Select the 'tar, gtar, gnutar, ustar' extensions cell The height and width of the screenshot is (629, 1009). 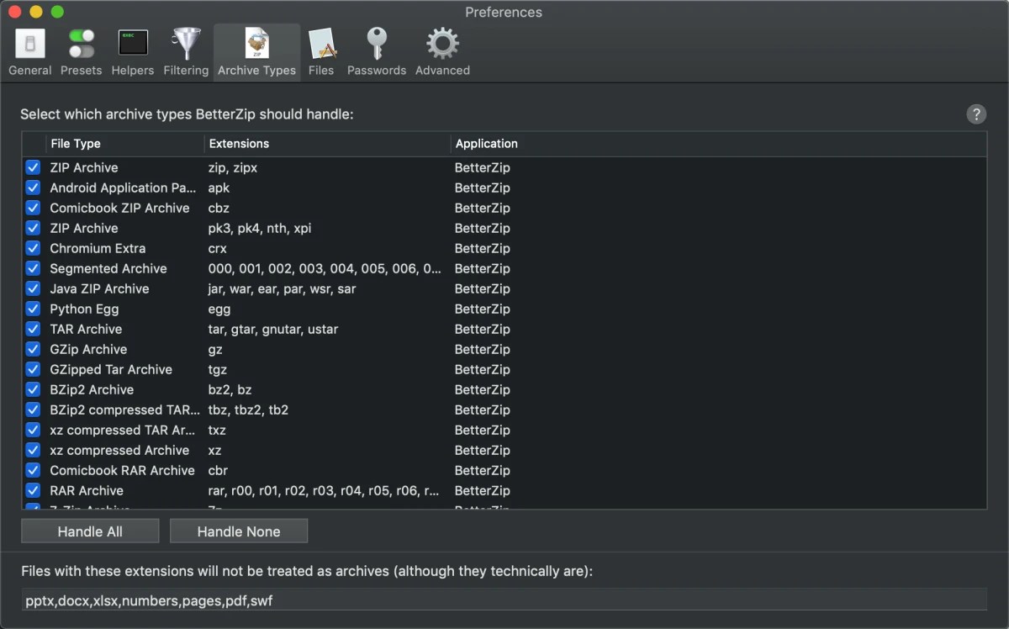[x=273, y=329]
